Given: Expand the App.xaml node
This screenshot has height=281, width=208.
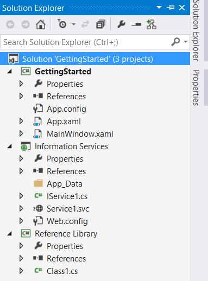Looking at the screenshot, I should click(21, 121).
